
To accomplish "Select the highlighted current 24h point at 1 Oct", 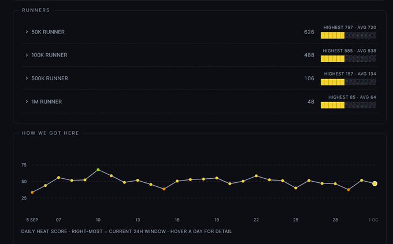I will point(375,183).
